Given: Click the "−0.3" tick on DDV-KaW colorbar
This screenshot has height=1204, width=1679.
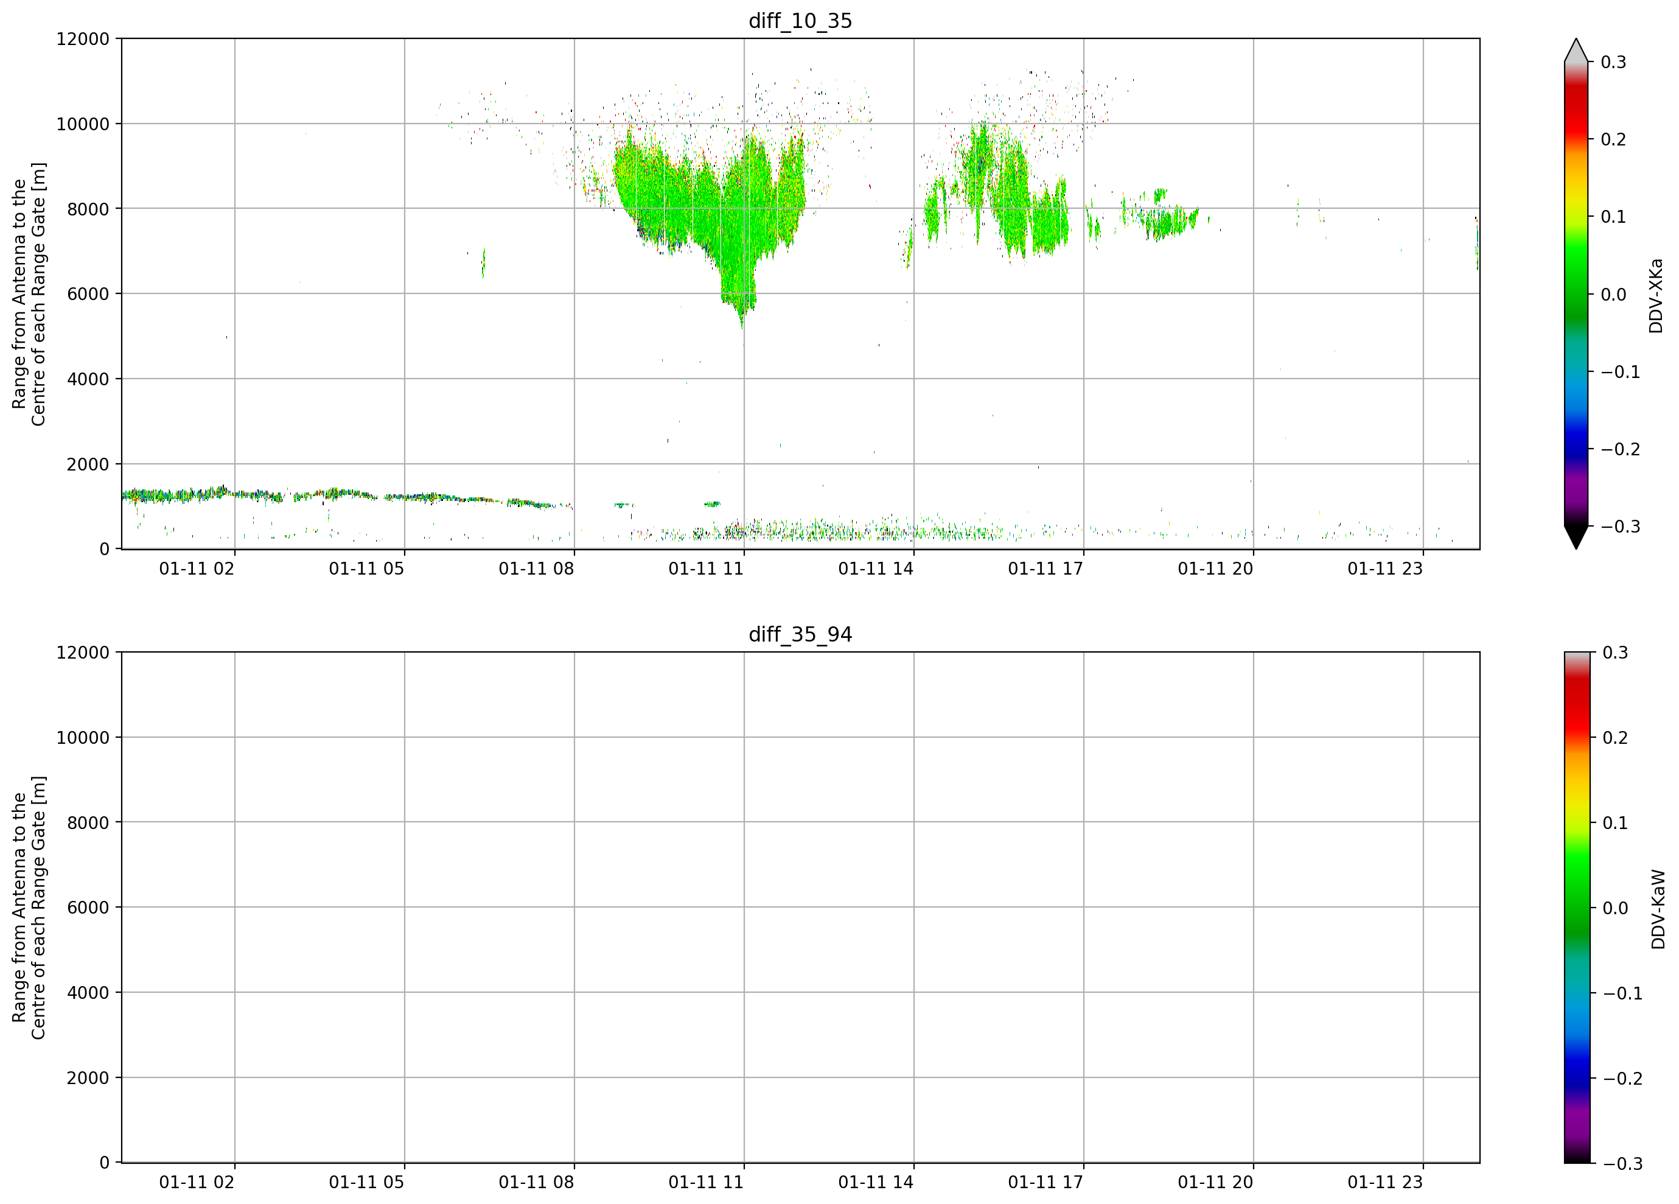Looking at the screenshot, I should [x=1623, y=1164].
